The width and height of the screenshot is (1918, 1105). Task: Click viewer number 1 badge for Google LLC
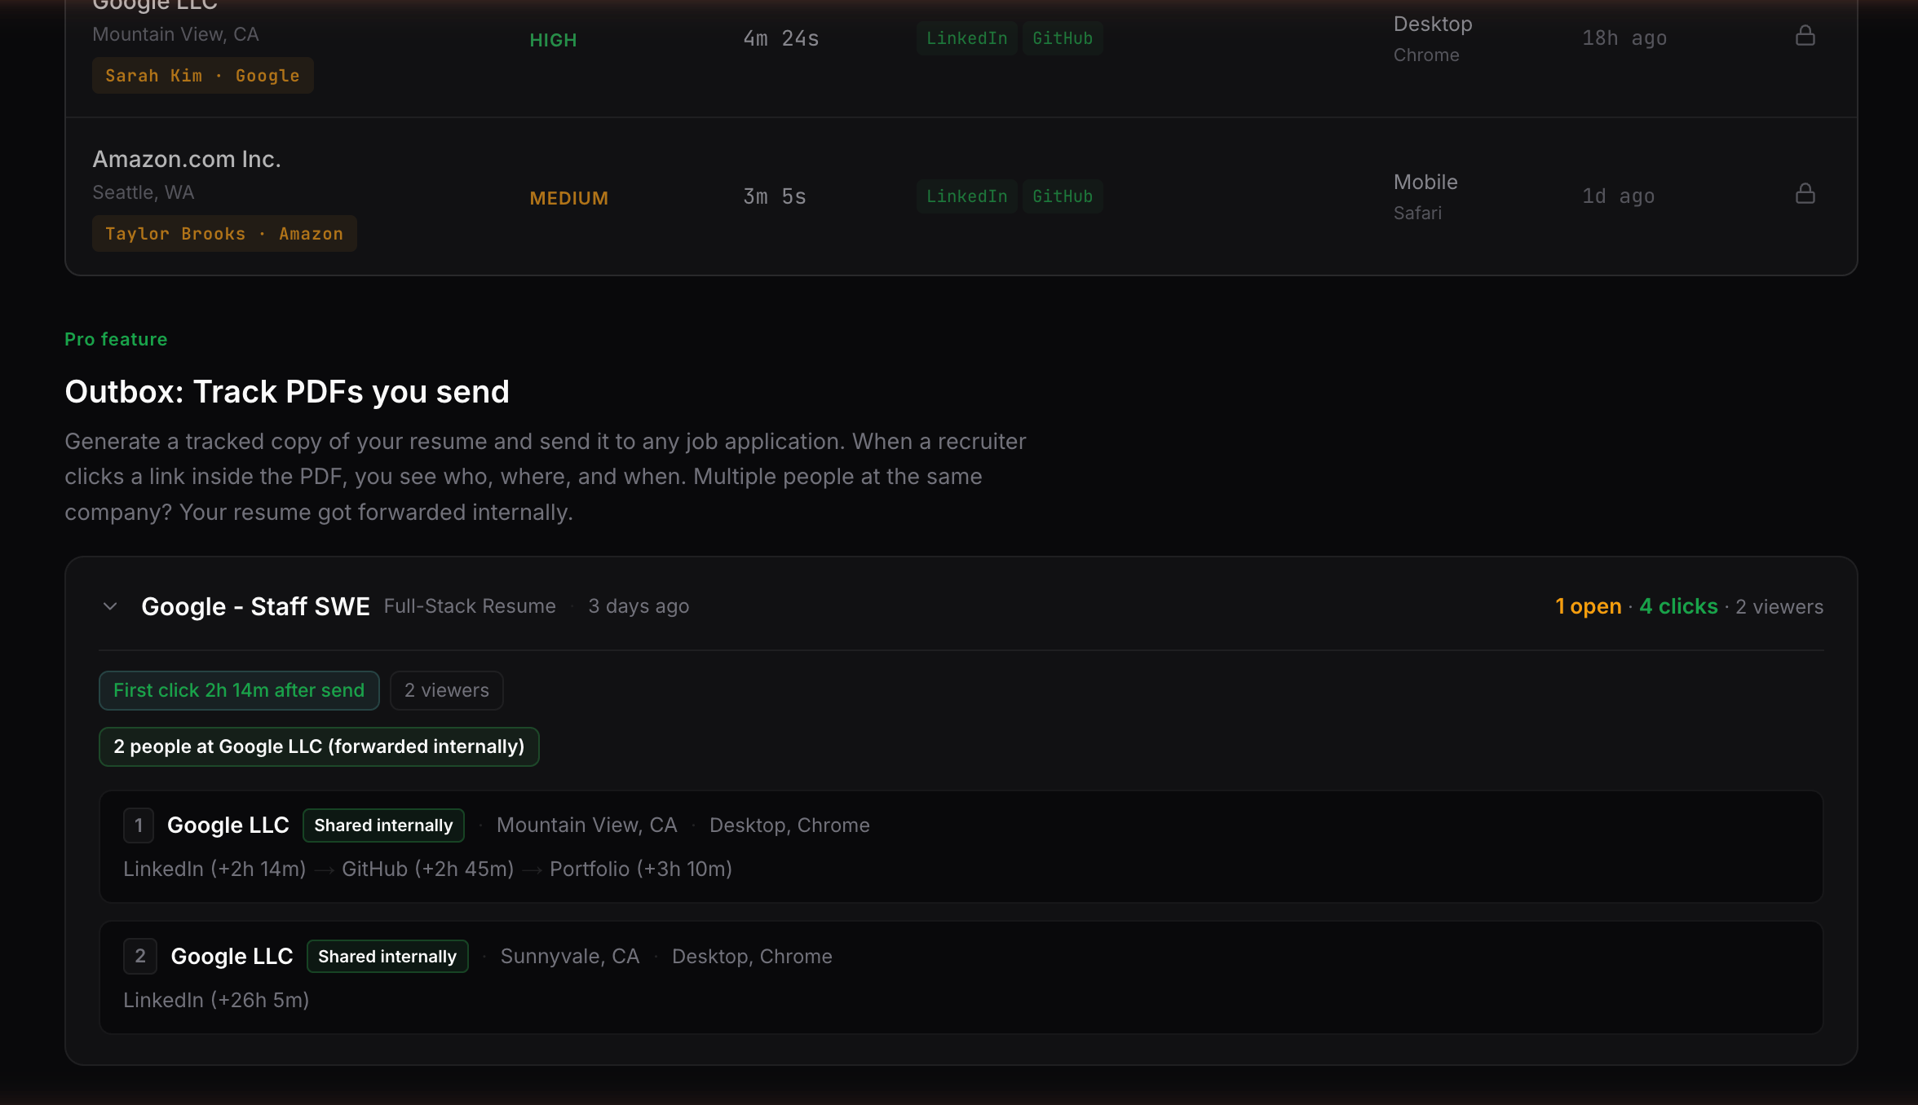(139, 825)
